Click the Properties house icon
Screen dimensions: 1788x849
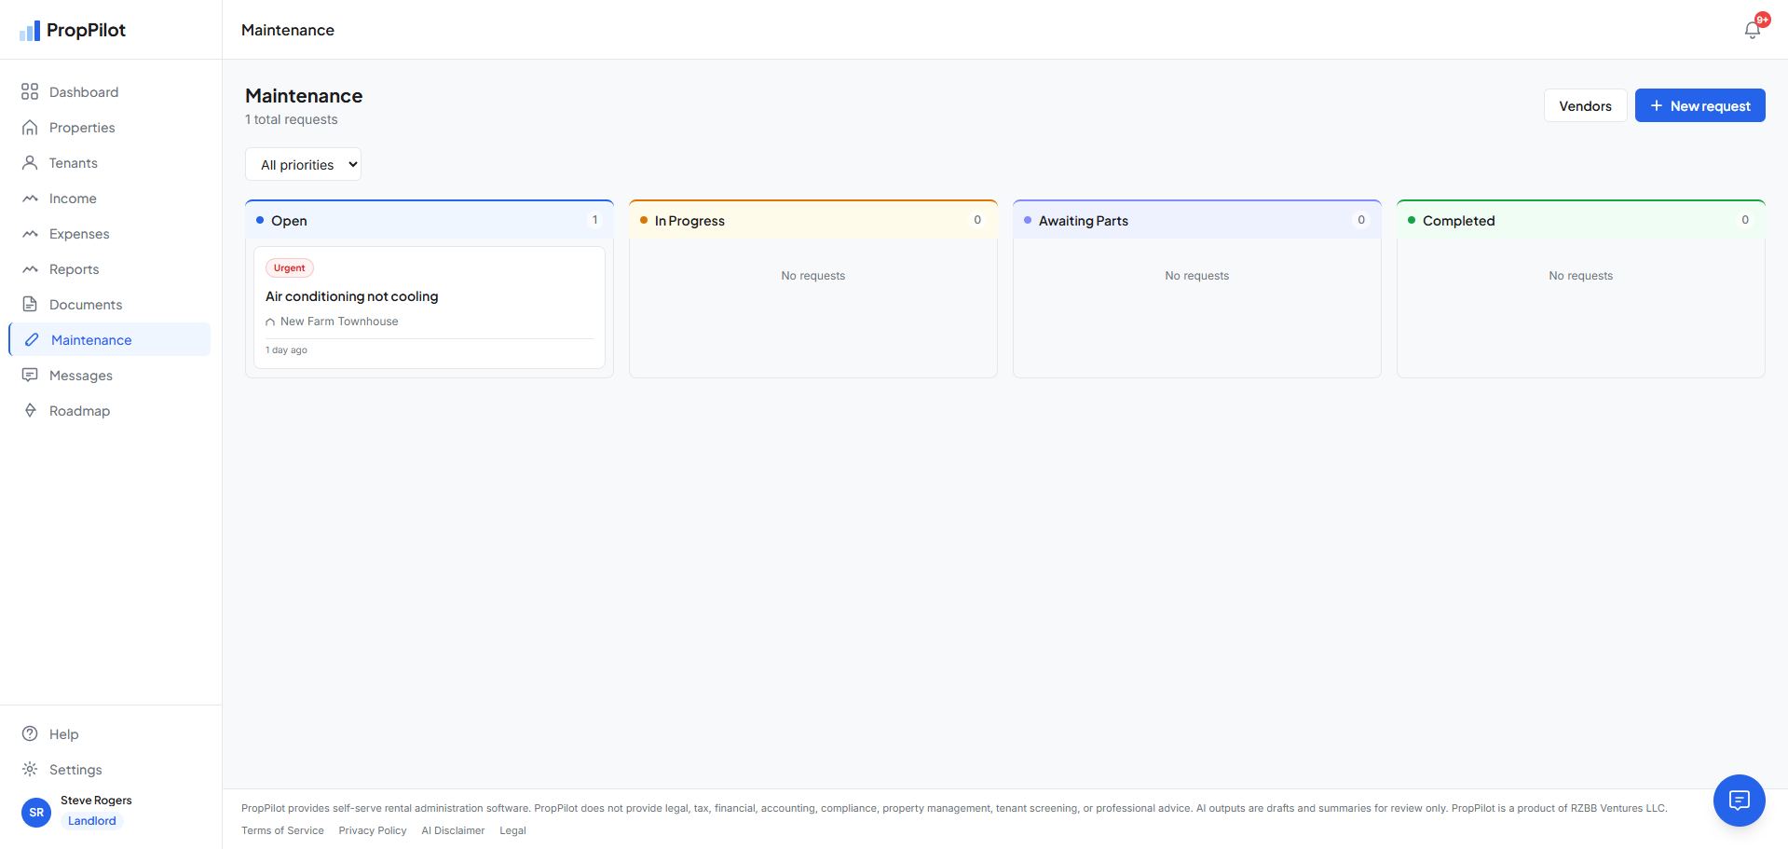30,127
